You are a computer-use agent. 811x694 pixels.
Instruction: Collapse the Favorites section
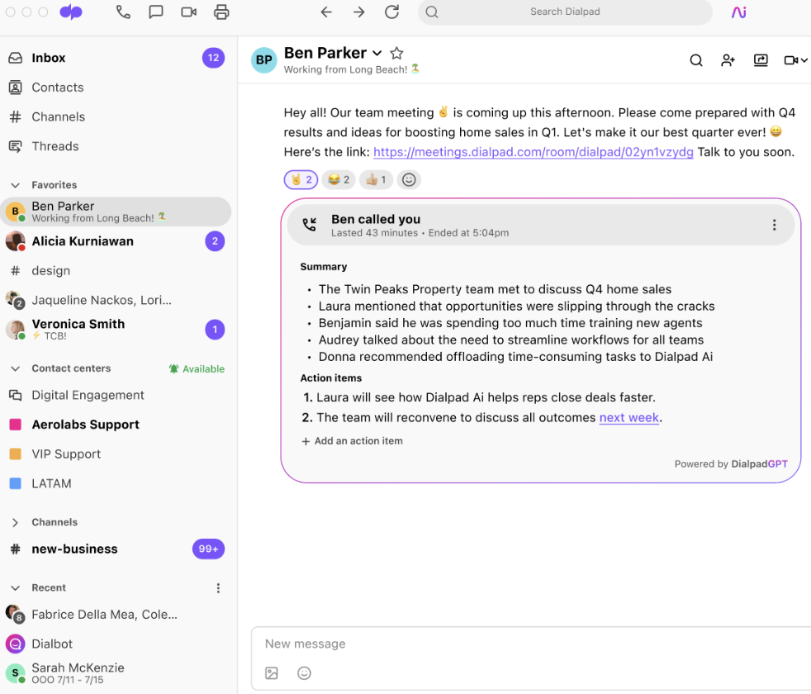15,185
